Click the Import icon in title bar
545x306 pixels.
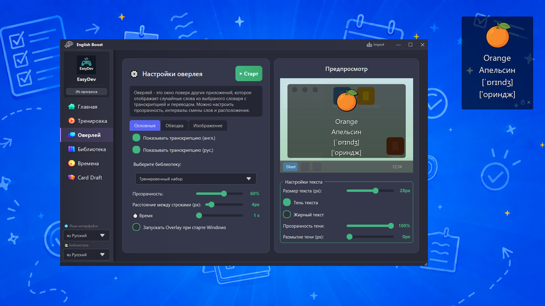click(x=369, y=44)
